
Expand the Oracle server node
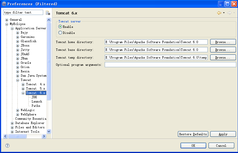pos(18,63)
